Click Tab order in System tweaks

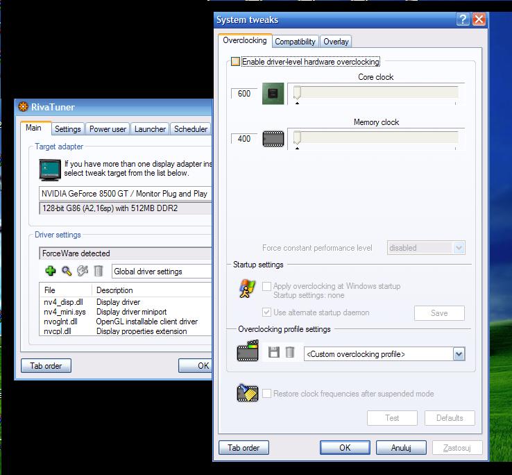click(x=244, y=447)
